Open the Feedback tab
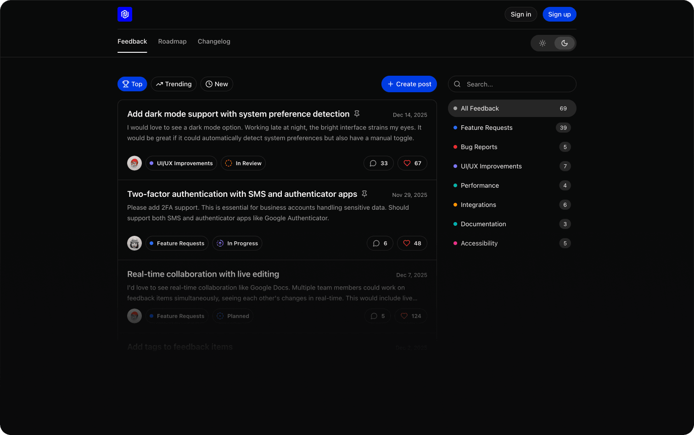The width and height of the screenshot is (694, 435). click(x=132, y=41)
